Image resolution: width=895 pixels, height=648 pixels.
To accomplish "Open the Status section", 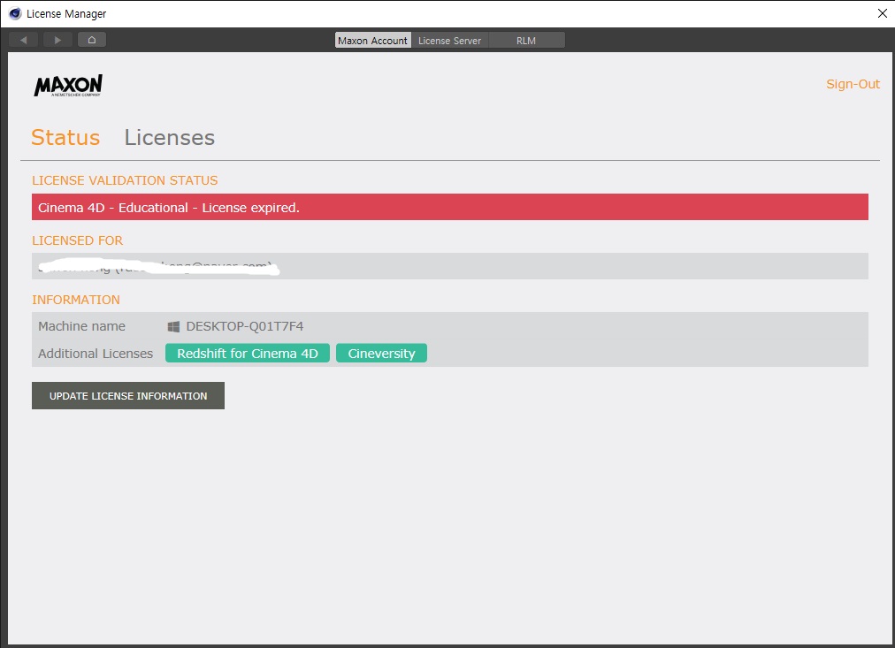I will point(65,138).
